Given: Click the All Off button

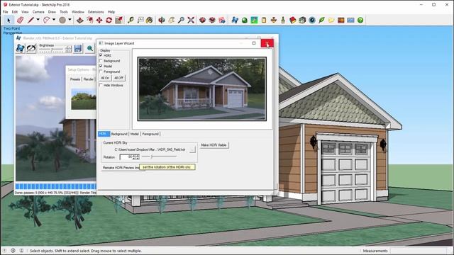Looking at the screenshot, I should point(118,78).
